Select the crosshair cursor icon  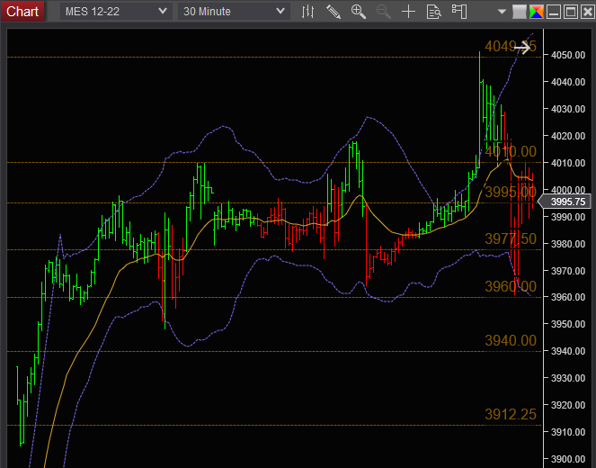(409, 12)
